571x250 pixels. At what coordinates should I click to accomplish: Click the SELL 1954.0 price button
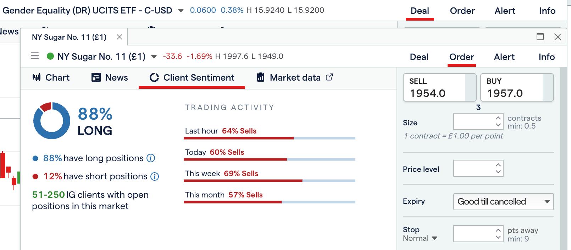point(439,87)
